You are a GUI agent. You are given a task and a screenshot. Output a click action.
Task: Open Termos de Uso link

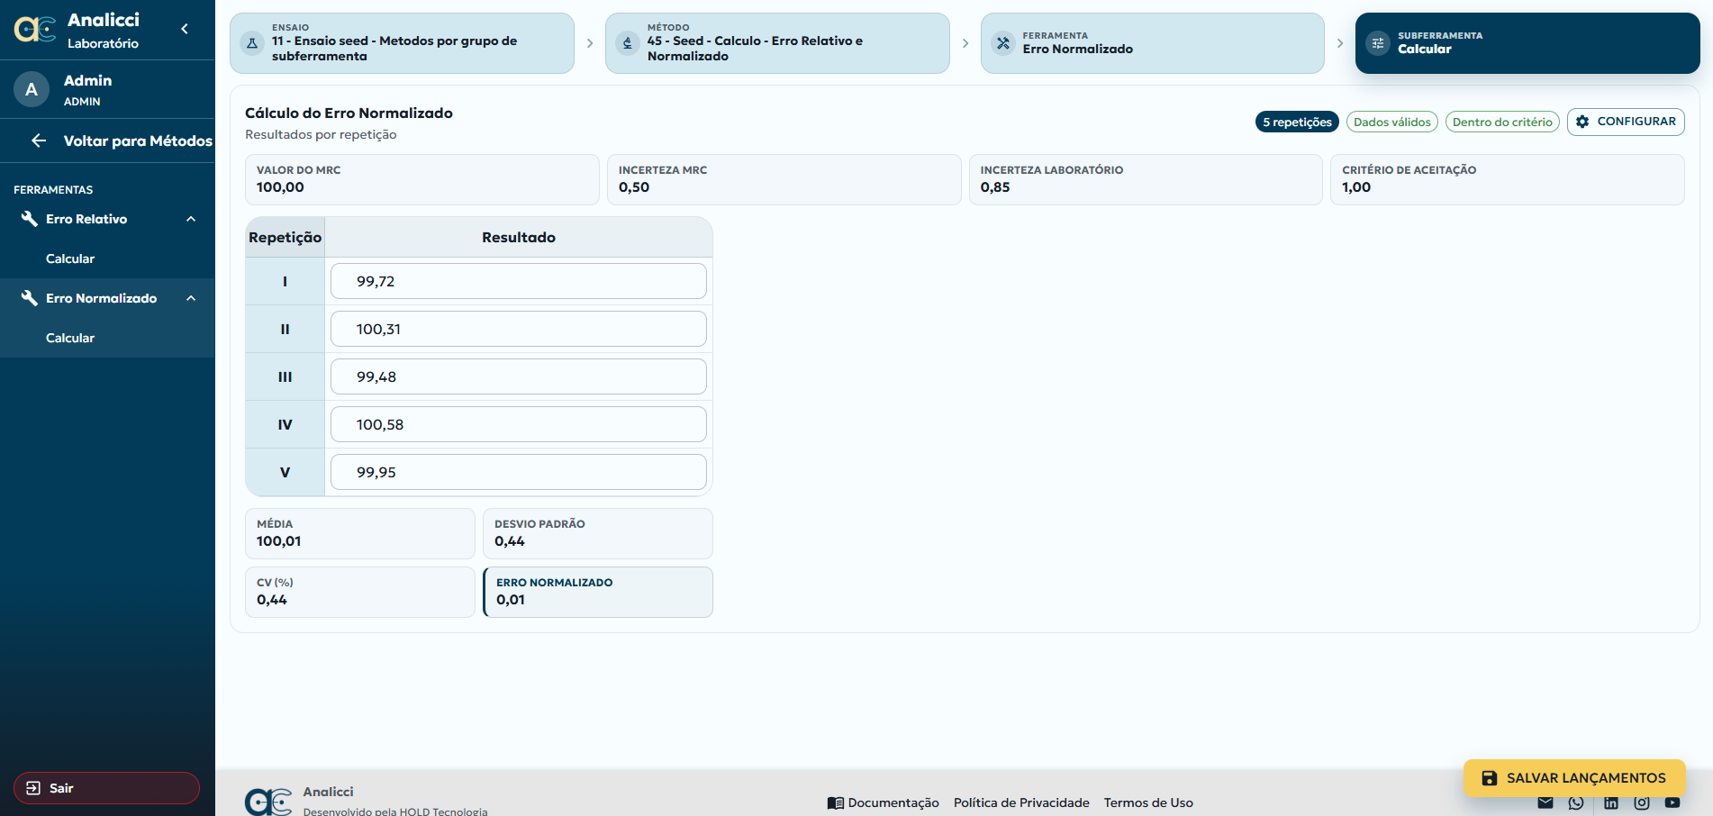pyautogui.click(x=1148, y=802)
